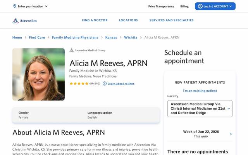Image resolution: width=248 pixels, height=155 pixels.
Task: Click 4.9 (440) rating text
Action: [x=95, y=84]
